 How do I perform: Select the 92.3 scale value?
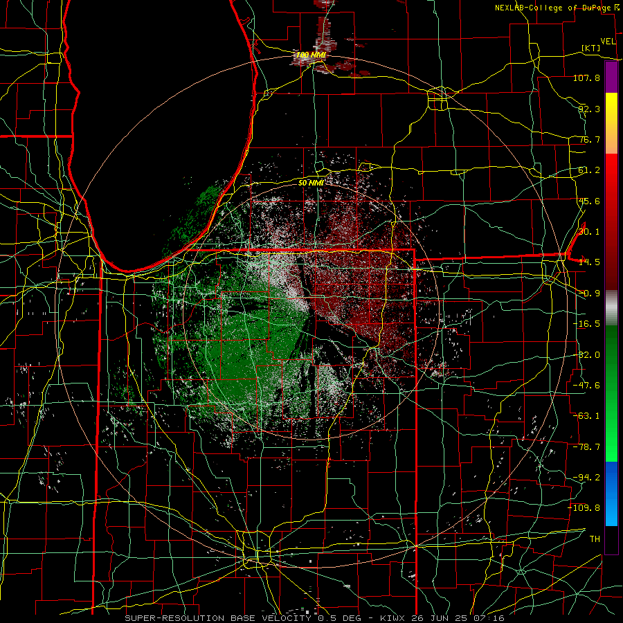pos(589,109)
